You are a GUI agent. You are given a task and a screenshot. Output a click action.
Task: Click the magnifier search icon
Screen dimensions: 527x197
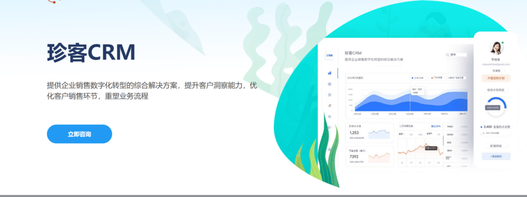[448, 55]
